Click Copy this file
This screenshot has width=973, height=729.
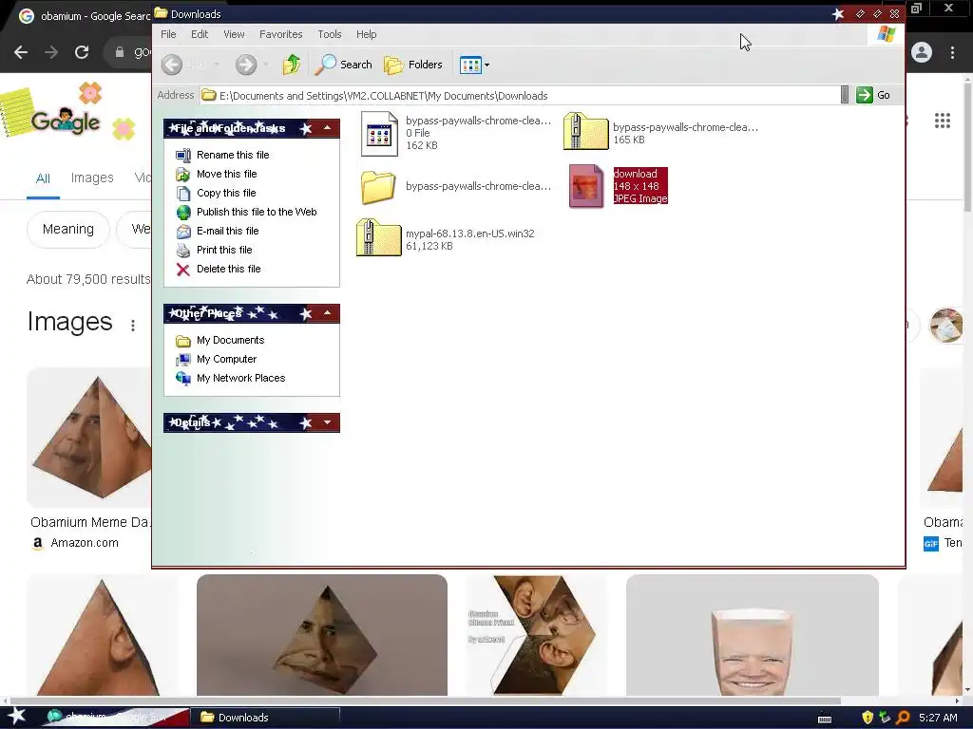click(226, 193)
